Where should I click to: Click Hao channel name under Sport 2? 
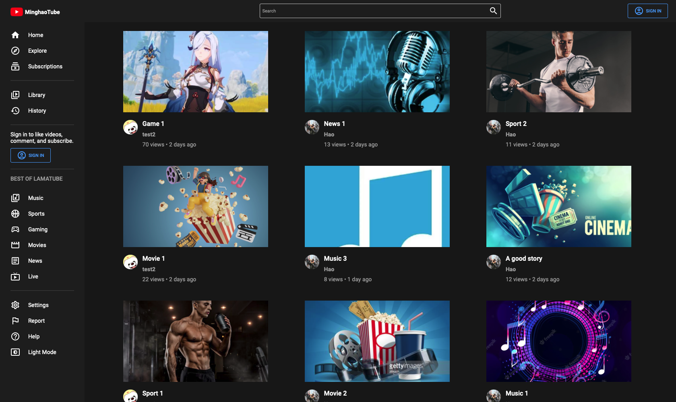511,134
